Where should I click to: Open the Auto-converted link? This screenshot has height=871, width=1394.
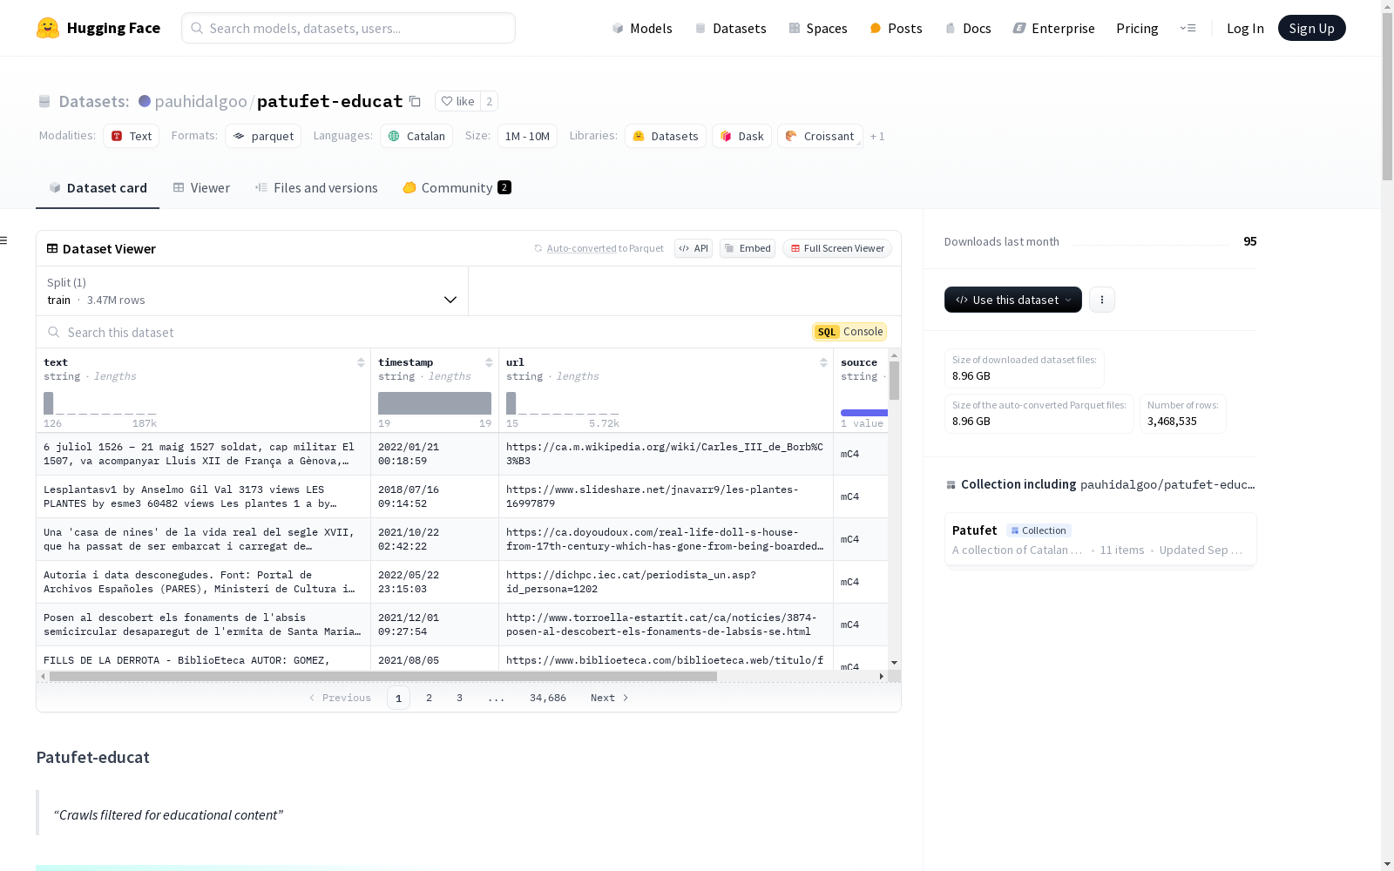coord(581,248)
